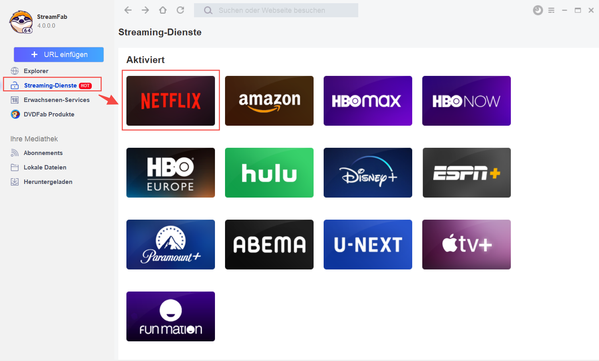The height and width of the screenshot is (361, 599).
Task: Open the home page icon
Action: point(163,10)
